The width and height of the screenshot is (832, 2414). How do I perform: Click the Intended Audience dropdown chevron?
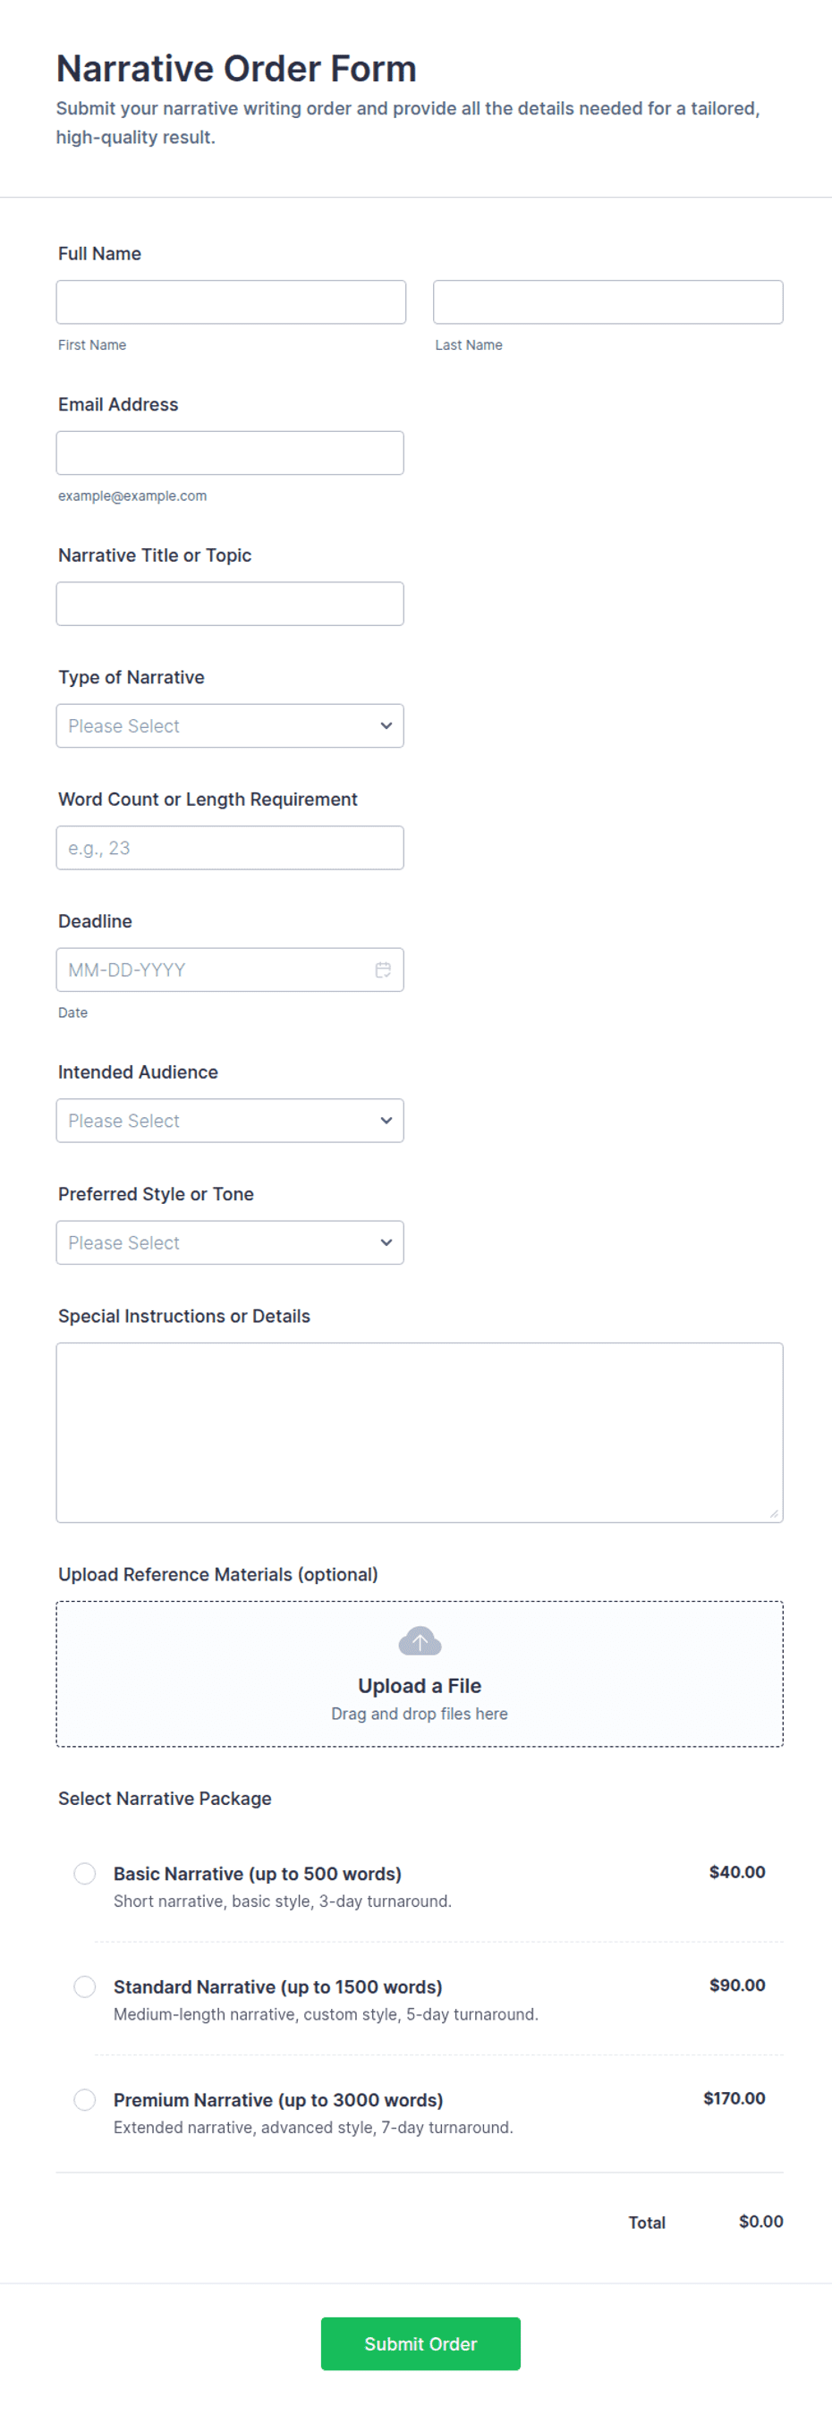(386, 1121)
